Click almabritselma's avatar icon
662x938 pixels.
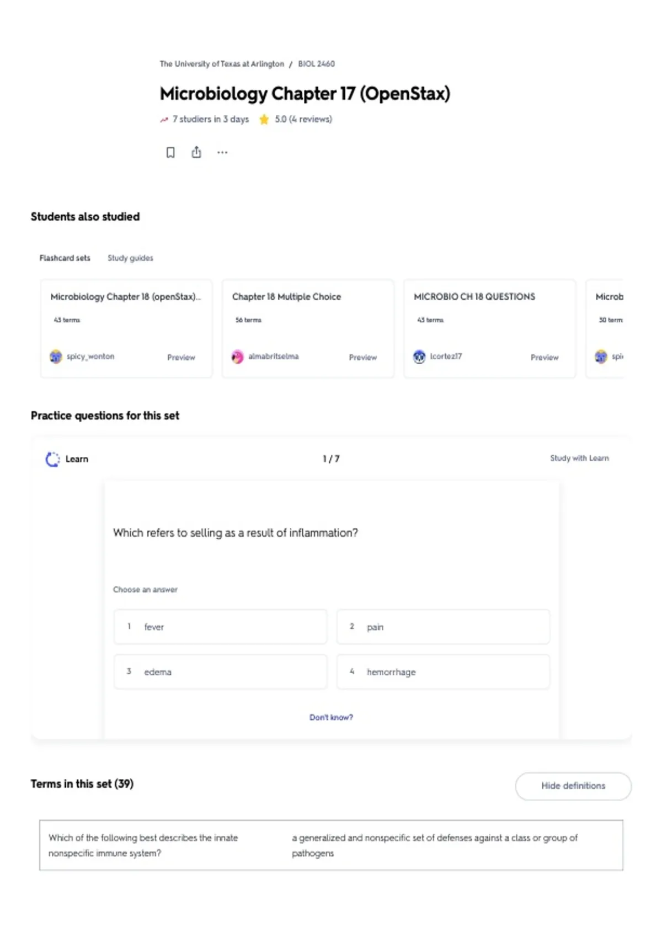(237, 357)
